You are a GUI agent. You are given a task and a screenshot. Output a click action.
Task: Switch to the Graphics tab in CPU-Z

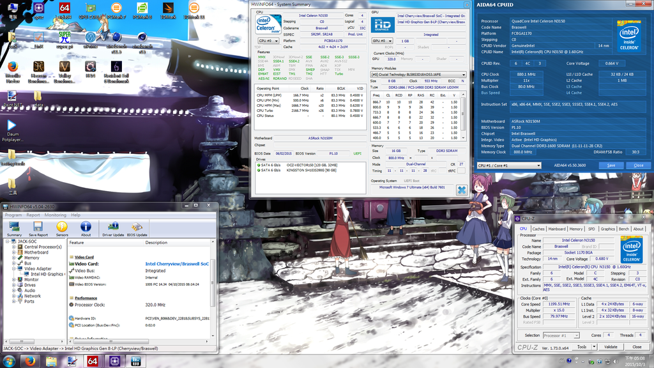point(608,229)
